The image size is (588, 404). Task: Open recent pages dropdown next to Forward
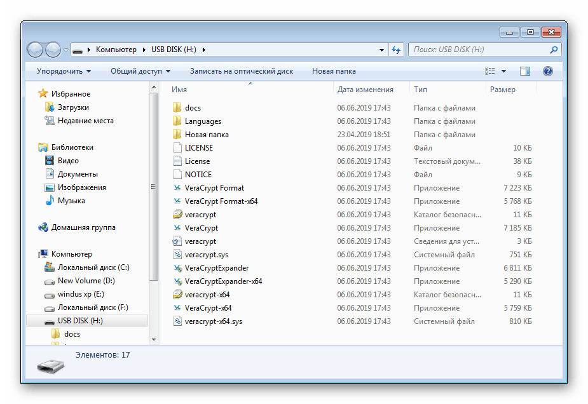tap(65, 50)
